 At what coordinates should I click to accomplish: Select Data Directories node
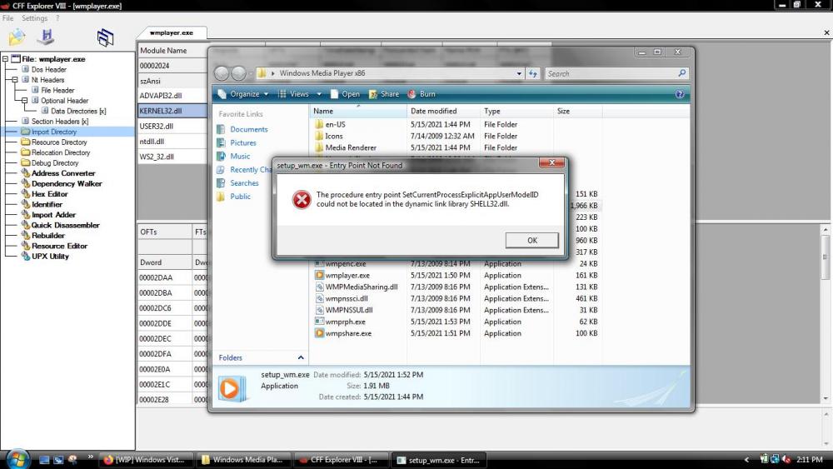pos(78,111)
